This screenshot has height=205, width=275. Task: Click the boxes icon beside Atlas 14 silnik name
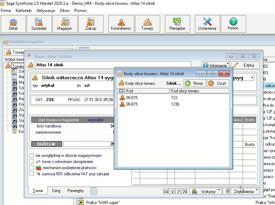click(31, 65)
